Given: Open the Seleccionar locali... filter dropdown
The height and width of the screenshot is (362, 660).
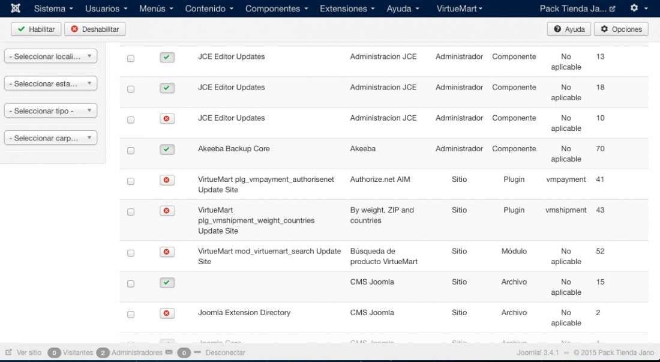Looking at the screenshot, I should click(50, 56).
